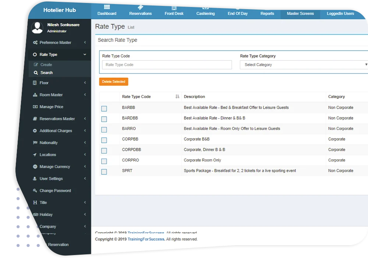Check the CORPBB row checkbox
This screenshot has width=368, height=258.
pos(104,140)
